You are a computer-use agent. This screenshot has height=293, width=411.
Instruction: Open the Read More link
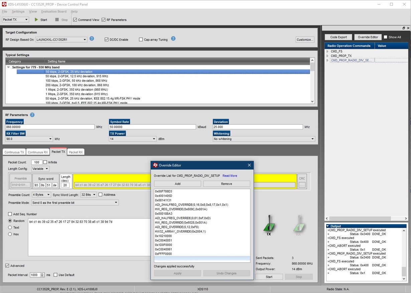click(230, 176)
